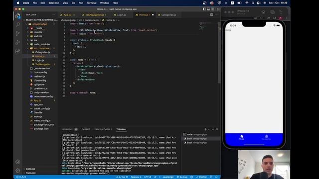Toggle the panel layout button in the title bar

(x=208, y=9)
